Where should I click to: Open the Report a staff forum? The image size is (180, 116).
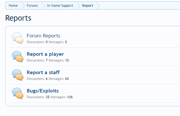pyautogui.click(x=43, y=72)
